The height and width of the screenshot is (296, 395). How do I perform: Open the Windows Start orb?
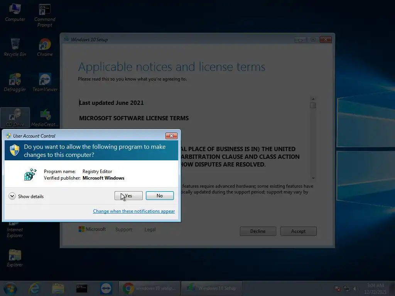[10, 288]
